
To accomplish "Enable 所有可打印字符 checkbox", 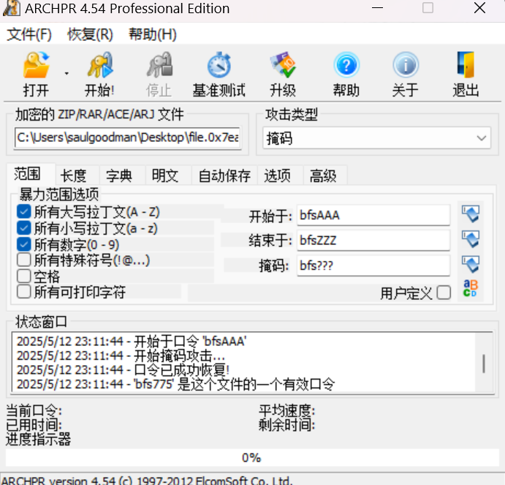I will [x=24, y=292].
